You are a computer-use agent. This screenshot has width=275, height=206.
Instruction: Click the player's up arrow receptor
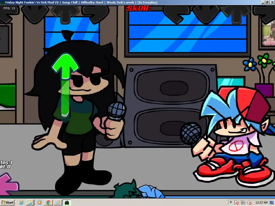coord(236,14)
